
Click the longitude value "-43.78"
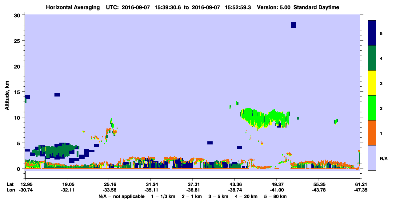point(318,190)
